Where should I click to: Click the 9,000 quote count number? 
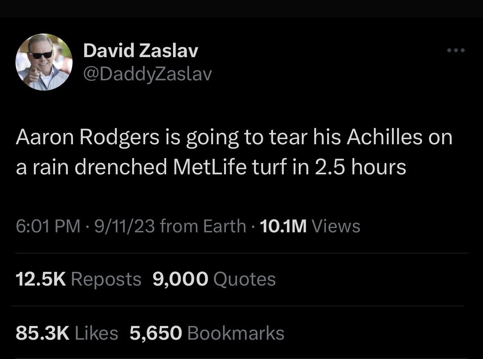click(180, 280)
